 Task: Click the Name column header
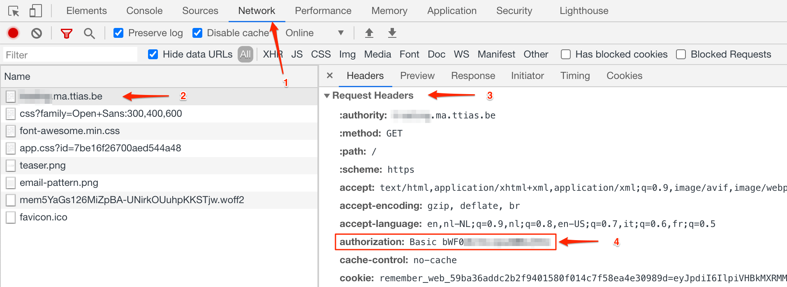(159, 76)
